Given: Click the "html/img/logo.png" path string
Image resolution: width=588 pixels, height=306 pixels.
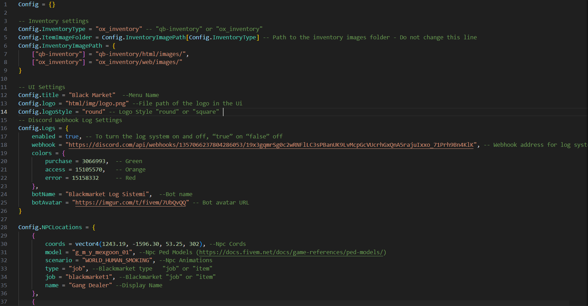Looking at the screenshot, I should 97,103.
